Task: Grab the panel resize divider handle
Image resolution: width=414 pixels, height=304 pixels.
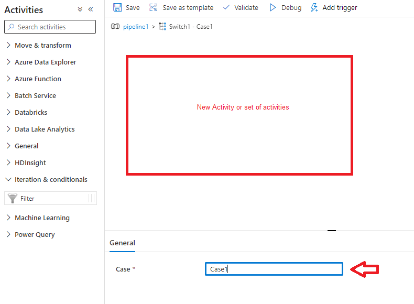Action: coord(331,230)
